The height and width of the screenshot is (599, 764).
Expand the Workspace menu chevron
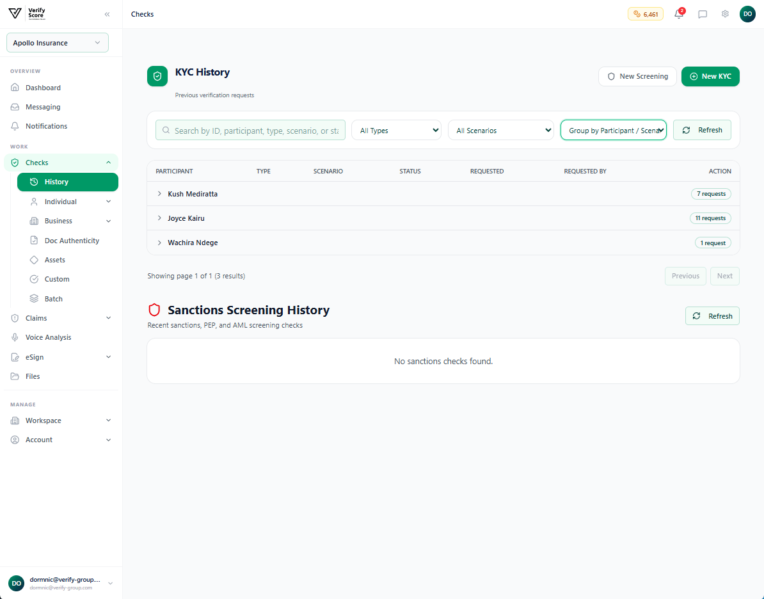point(109,420)
